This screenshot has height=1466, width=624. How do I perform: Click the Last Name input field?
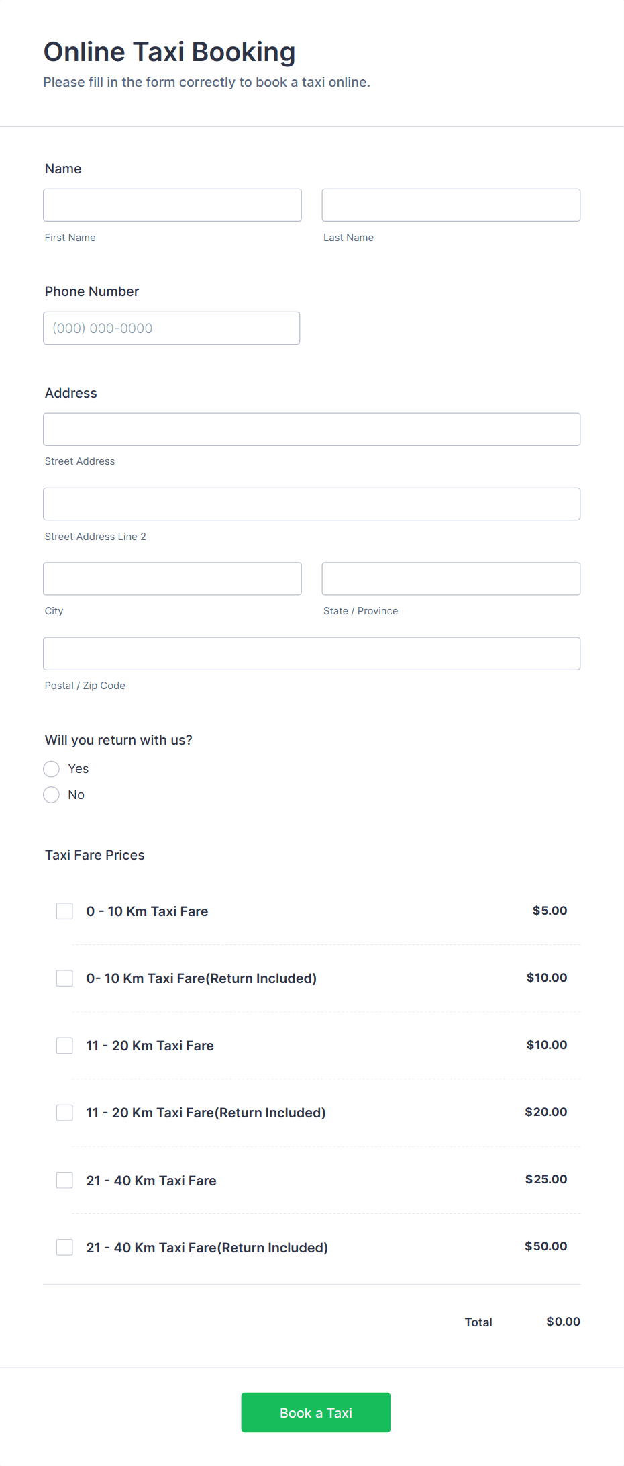click(451, 205)
